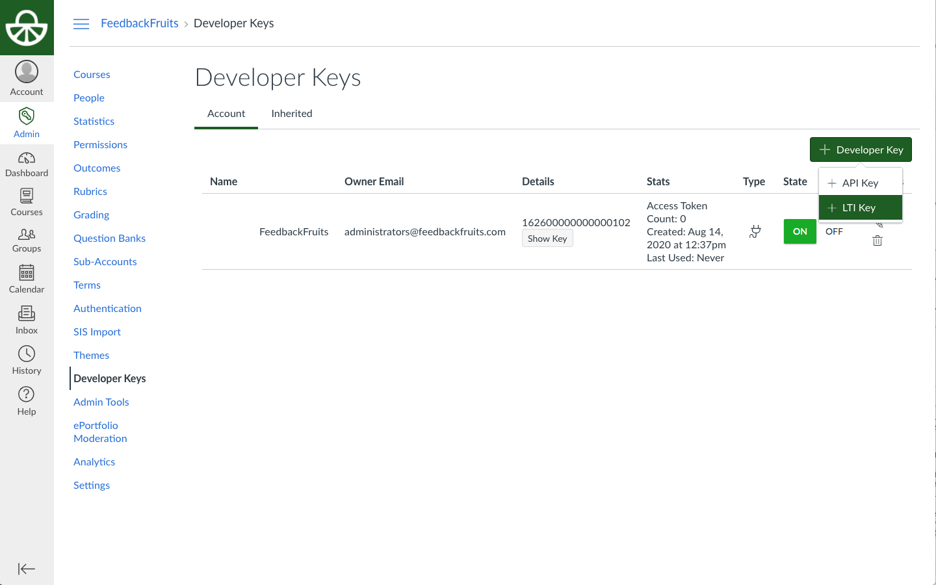Switch to the Account tab
The height and width of the screenshot is (585, 936).
click(x=226, y=114)
